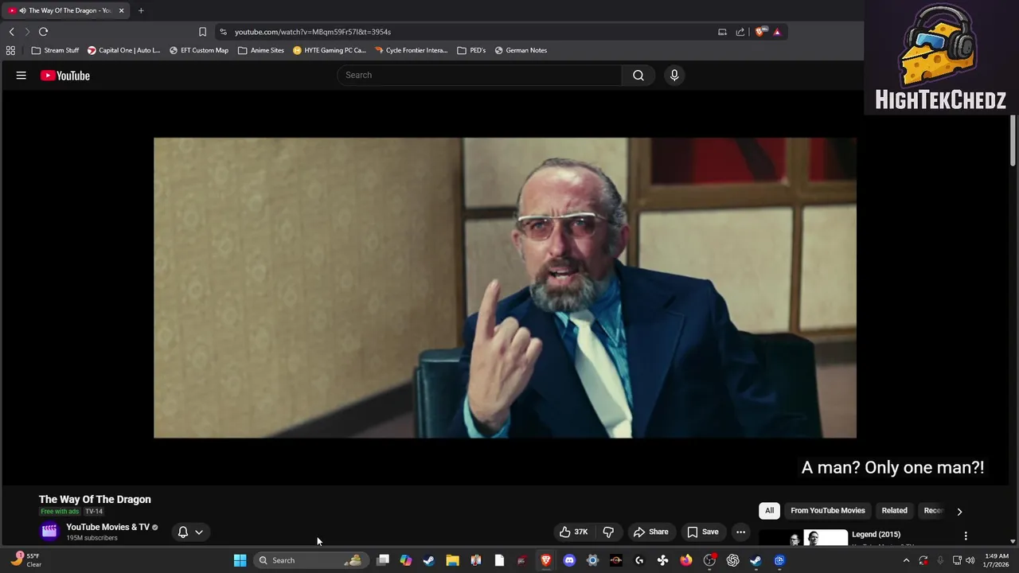Open Firefox from the taskbar
The image size is (1019, 573).
click(x=686, y=560)
